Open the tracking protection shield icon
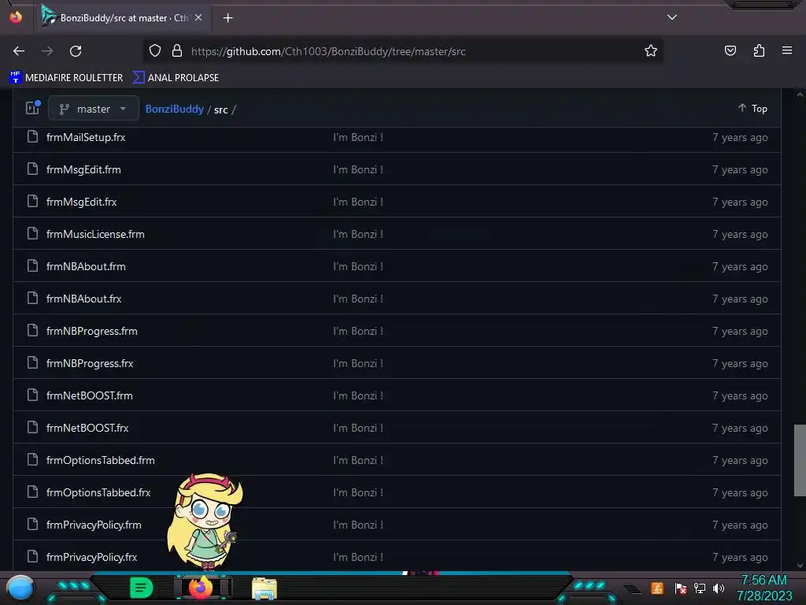 tap(155, 51)
